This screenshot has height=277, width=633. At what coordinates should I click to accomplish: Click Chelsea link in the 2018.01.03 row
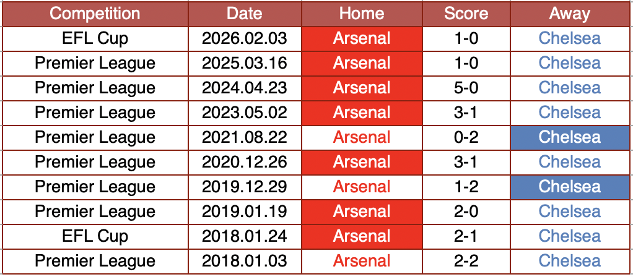click(x=569, y=261)
